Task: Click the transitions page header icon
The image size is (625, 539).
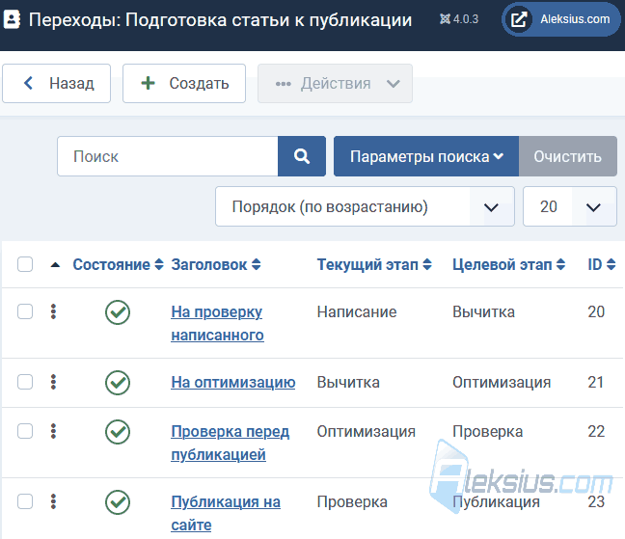Action: pos(12,19)
